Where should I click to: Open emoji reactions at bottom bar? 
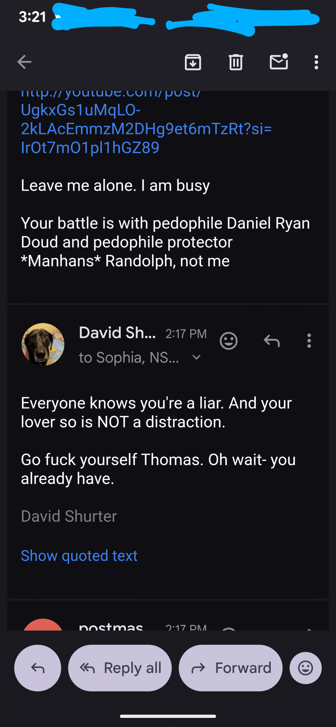coord(306,668)
